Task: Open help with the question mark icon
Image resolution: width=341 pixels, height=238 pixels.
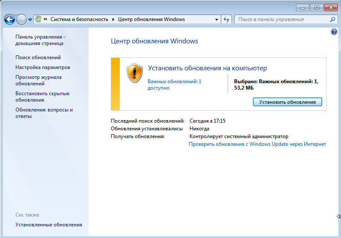Action: 334,32
